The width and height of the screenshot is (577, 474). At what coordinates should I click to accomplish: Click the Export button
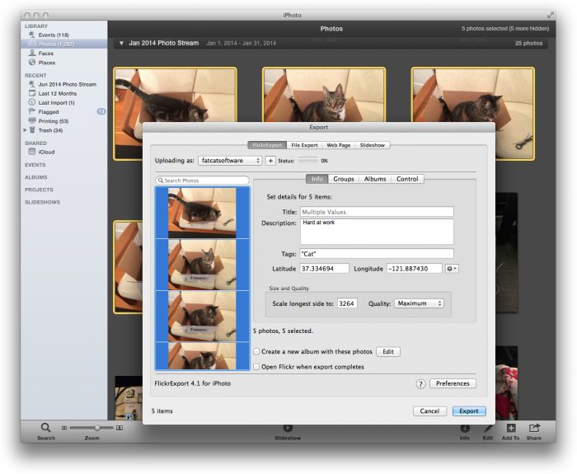tap(469, 411)
